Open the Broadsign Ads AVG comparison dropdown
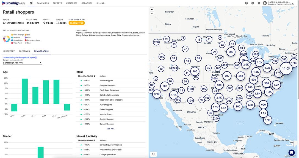Viewport: 299px width, 158px height. click(22, 63)
